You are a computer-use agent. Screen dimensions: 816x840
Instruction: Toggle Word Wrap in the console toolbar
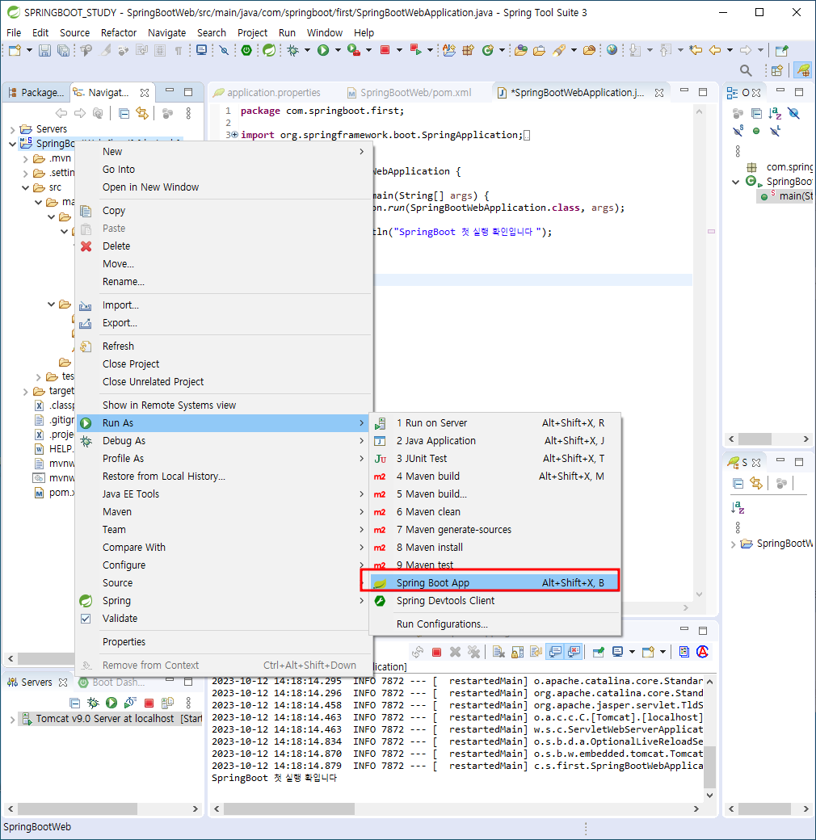536,652
